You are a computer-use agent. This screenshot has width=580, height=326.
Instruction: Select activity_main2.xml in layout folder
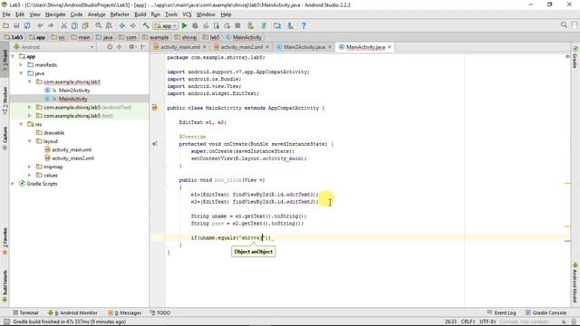(x=72, y=158)
